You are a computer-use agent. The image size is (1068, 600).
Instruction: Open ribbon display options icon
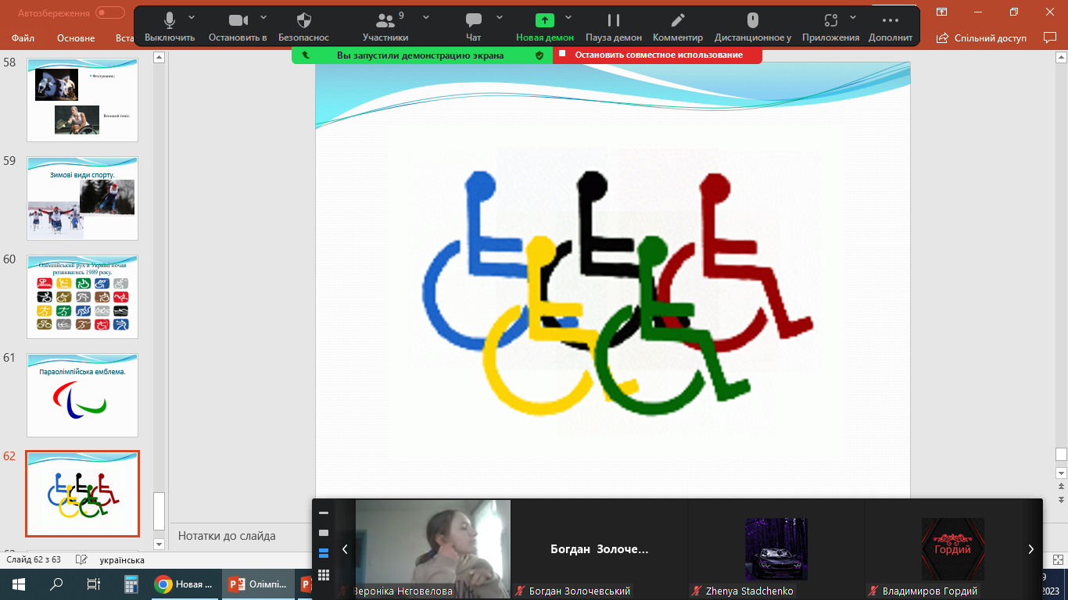pos(942,12)
